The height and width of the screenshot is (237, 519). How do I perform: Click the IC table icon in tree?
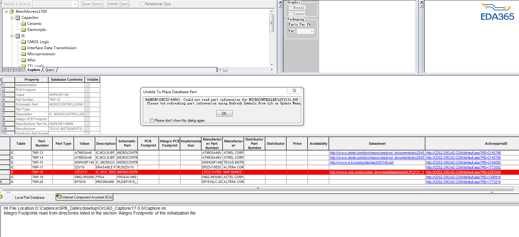(x=18, y=36)
